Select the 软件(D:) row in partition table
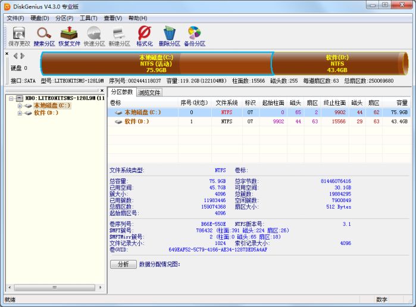 pyautogui.click(x=259, y=122)
